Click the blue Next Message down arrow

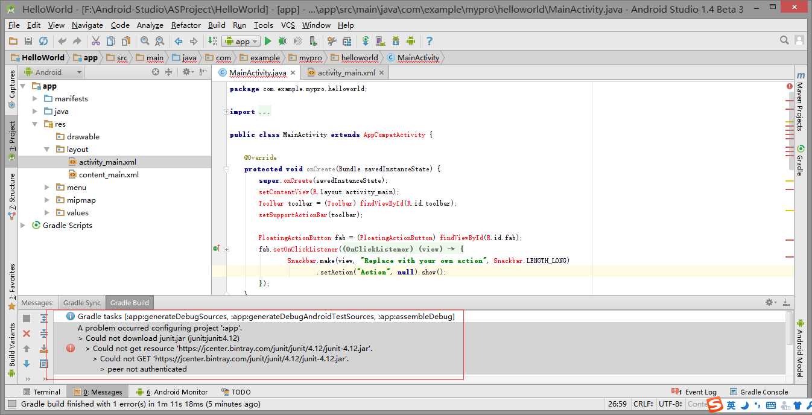[27, 364]
